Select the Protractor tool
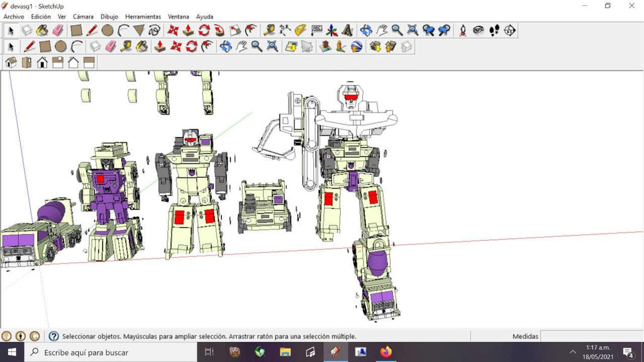The image size is (644, 362). [300, 30]
